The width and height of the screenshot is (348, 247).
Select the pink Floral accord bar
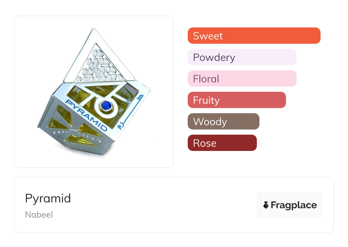click(242, 79)
